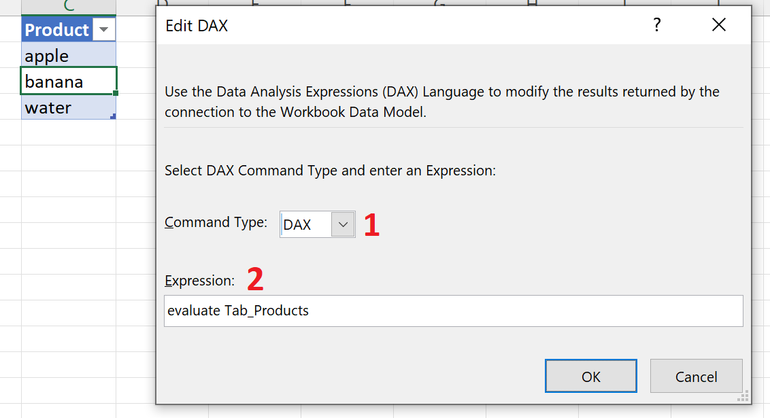
Task: Click into the Expression text field
Action: pos(453,311)
